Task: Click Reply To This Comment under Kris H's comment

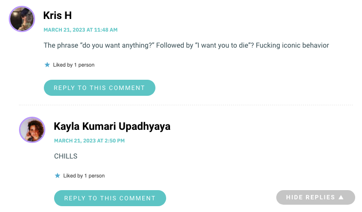Action: coord(99,88)
